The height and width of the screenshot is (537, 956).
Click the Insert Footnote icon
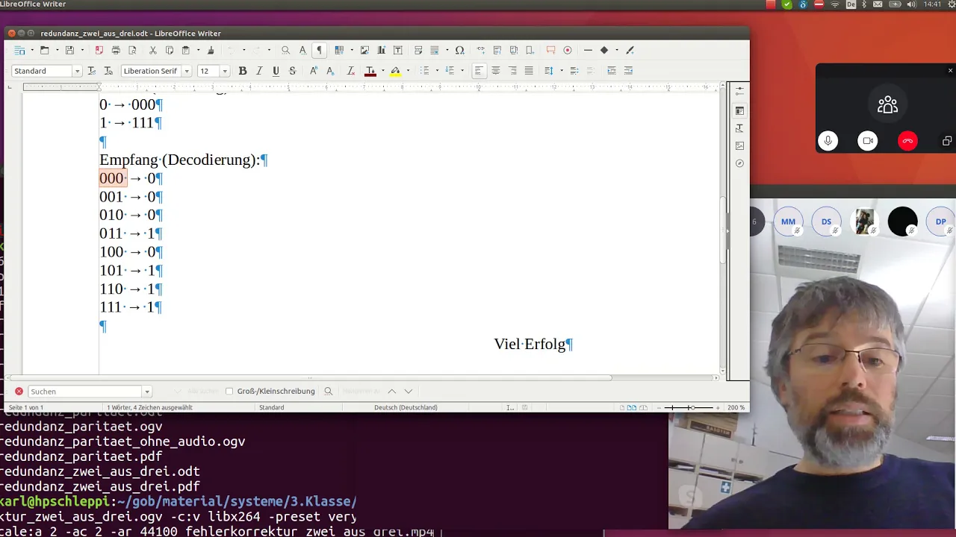tap(497, 50)
